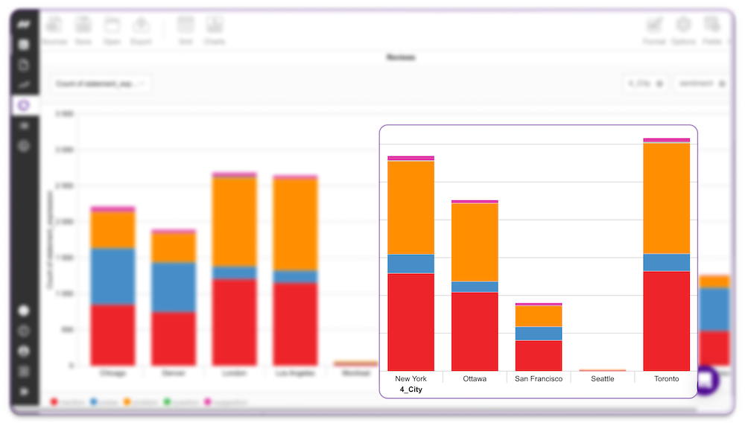745x426 pixels.
Task: Click the arrow icon at the sidebar bottom
Action: tap(24, 392)
